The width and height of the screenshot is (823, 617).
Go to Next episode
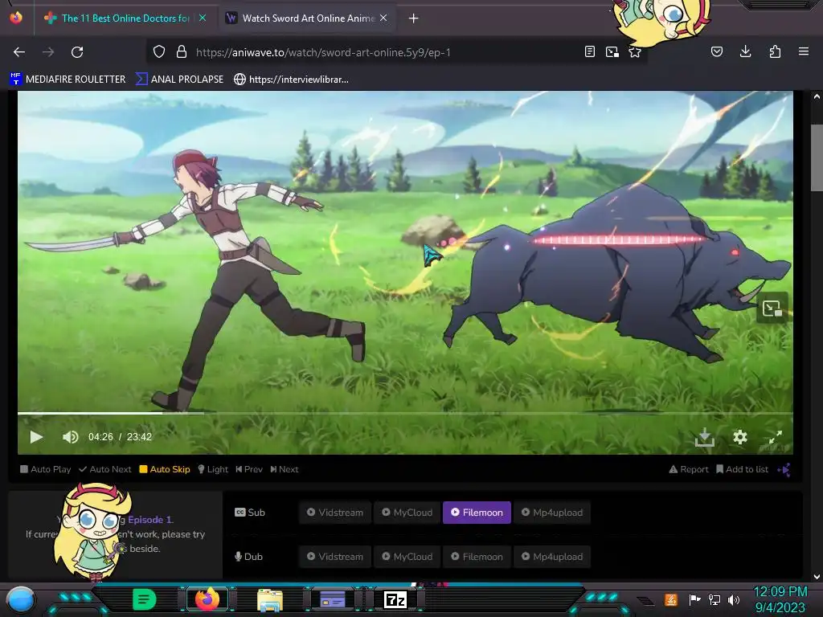284,469
